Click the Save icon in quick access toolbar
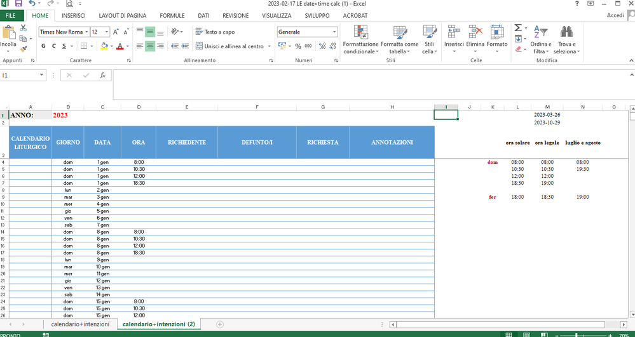The height and width of the screenshot is (337, 635). pyautogui.click(x=18, y=4)
